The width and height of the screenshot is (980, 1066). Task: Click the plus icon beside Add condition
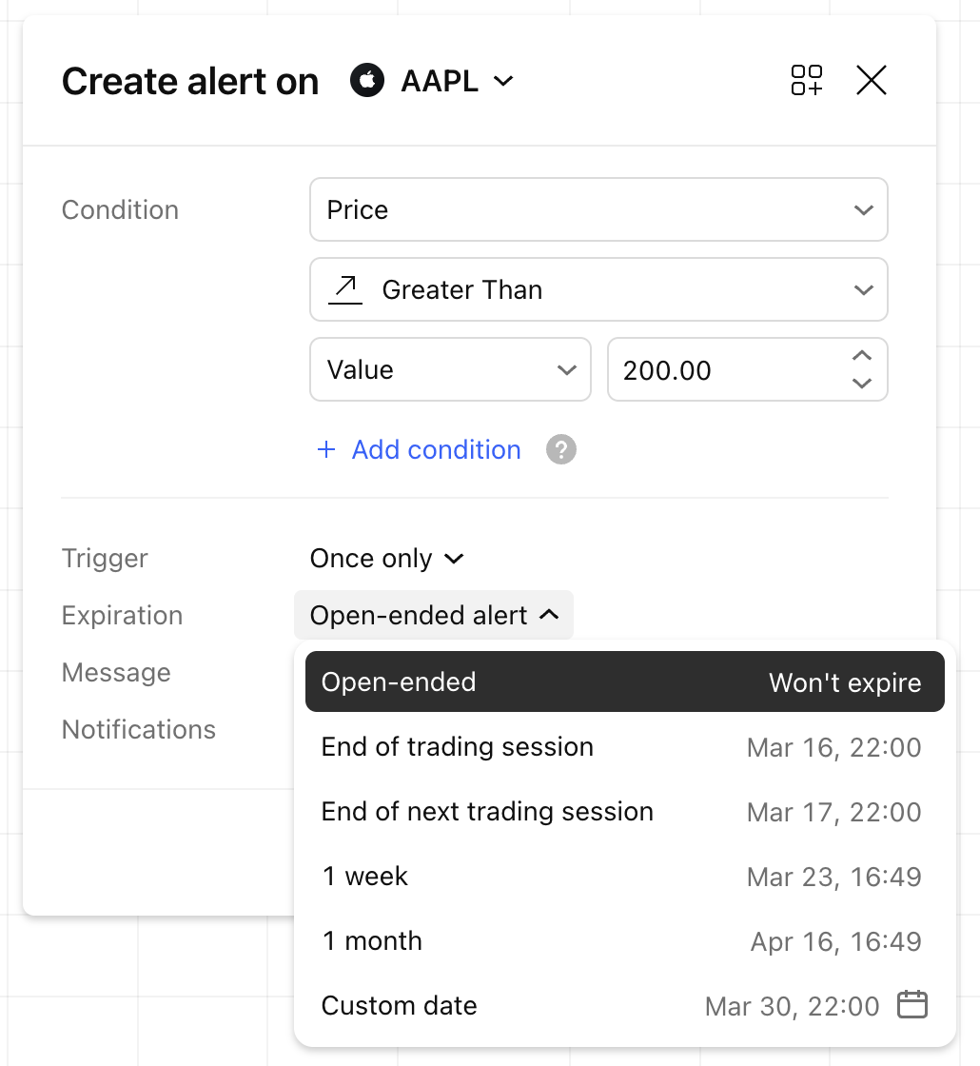pos(326,449)
